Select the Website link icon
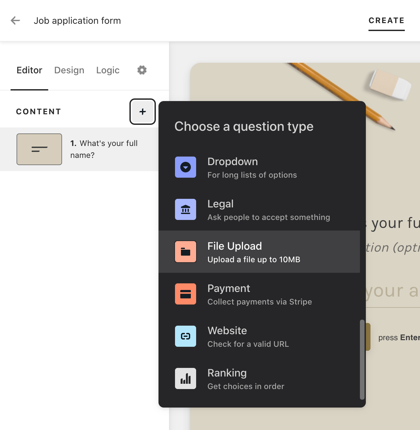 (x=186, y=336)
